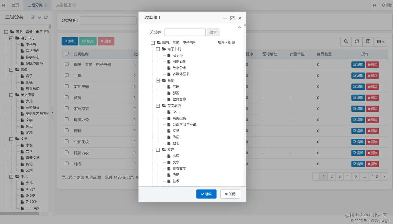Check the row checkbox for 家用电器
This screenshot has width=393, height=224.
[x=67, y=86]
